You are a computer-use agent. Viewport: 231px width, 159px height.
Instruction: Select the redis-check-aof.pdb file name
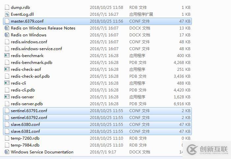30,76
